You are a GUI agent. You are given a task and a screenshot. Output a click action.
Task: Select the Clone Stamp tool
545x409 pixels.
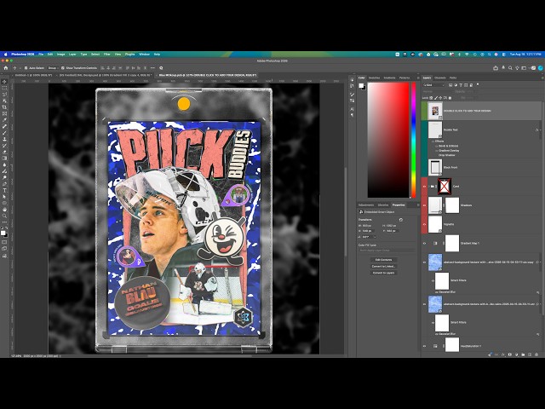point(4,139)
